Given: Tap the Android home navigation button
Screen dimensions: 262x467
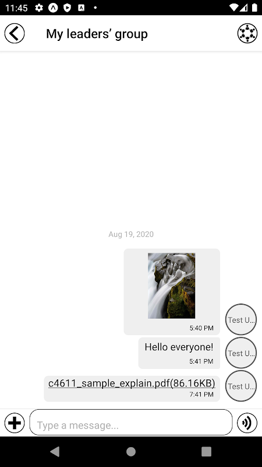Looking at the screenshot, I should point(131,451).
